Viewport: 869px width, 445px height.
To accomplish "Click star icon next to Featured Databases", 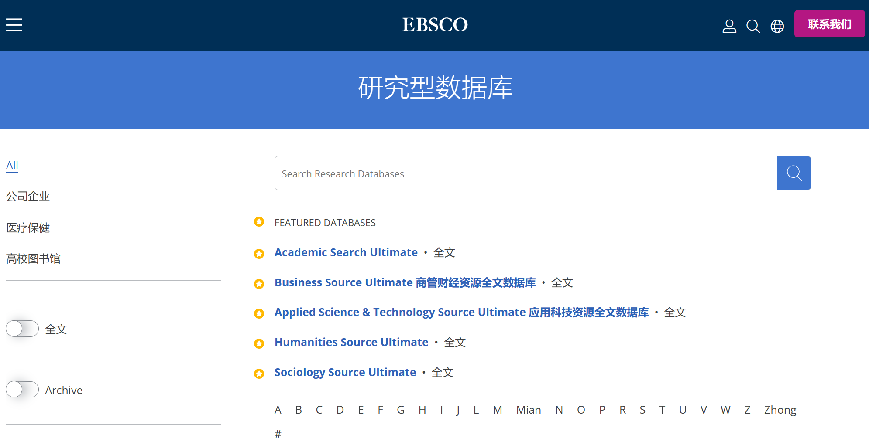I will pyautogui.click(x=259, y=222).
